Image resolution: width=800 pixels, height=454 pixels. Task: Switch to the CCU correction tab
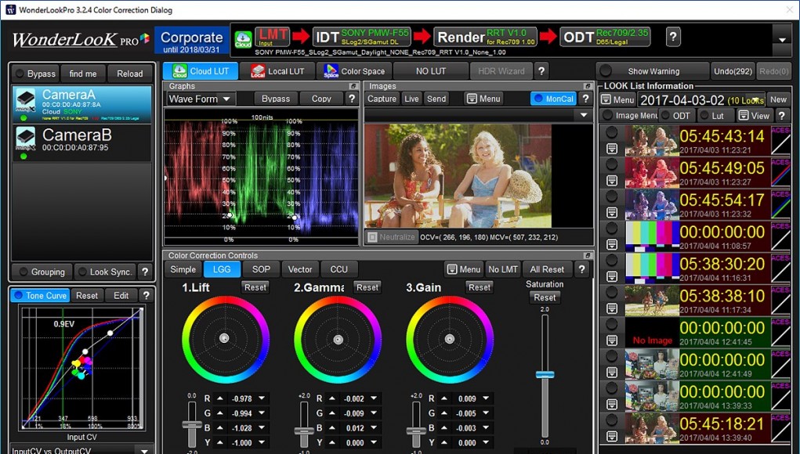click(338, 269)
